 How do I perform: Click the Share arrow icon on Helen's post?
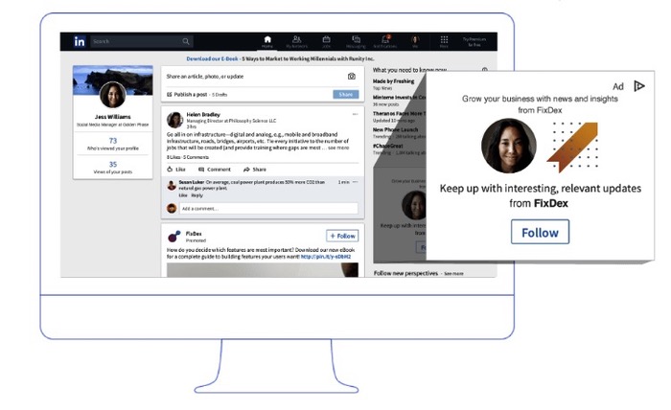[x=246, y=170]
